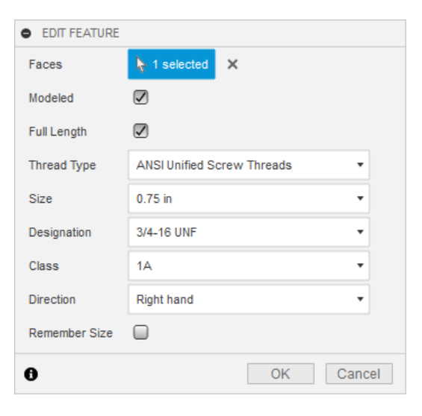422x416 pixels.
Task: Click the Designation dropdown arrow
Action: pyautogui.click(x=360, y=232)
